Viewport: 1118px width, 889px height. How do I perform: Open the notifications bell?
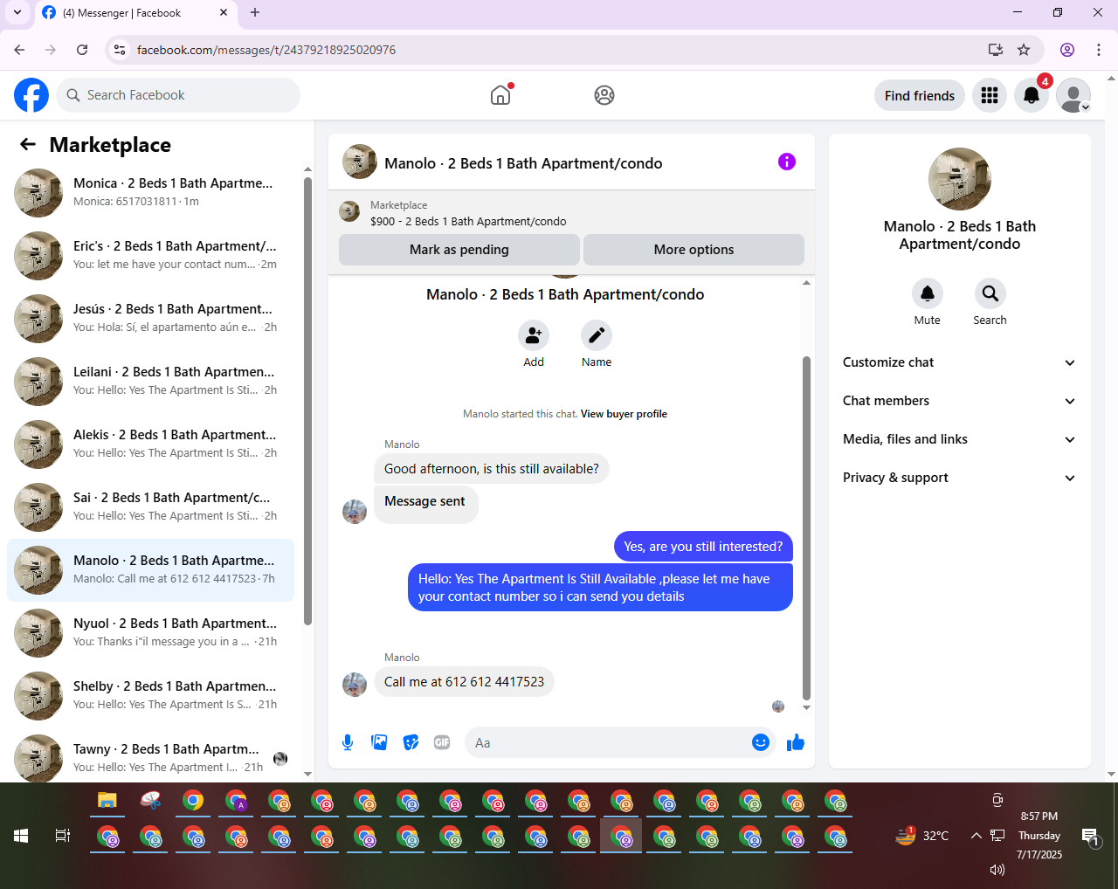click(1032, 95)
